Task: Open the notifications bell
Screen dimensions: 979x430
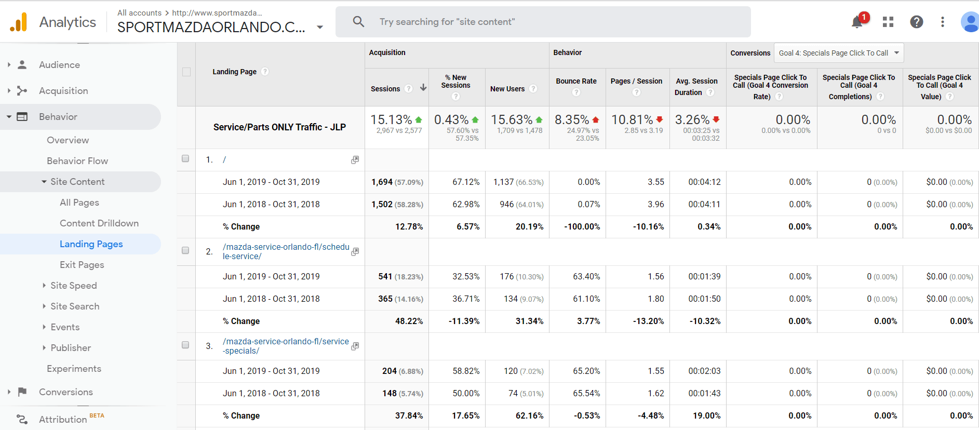Action: click(857, 22)
